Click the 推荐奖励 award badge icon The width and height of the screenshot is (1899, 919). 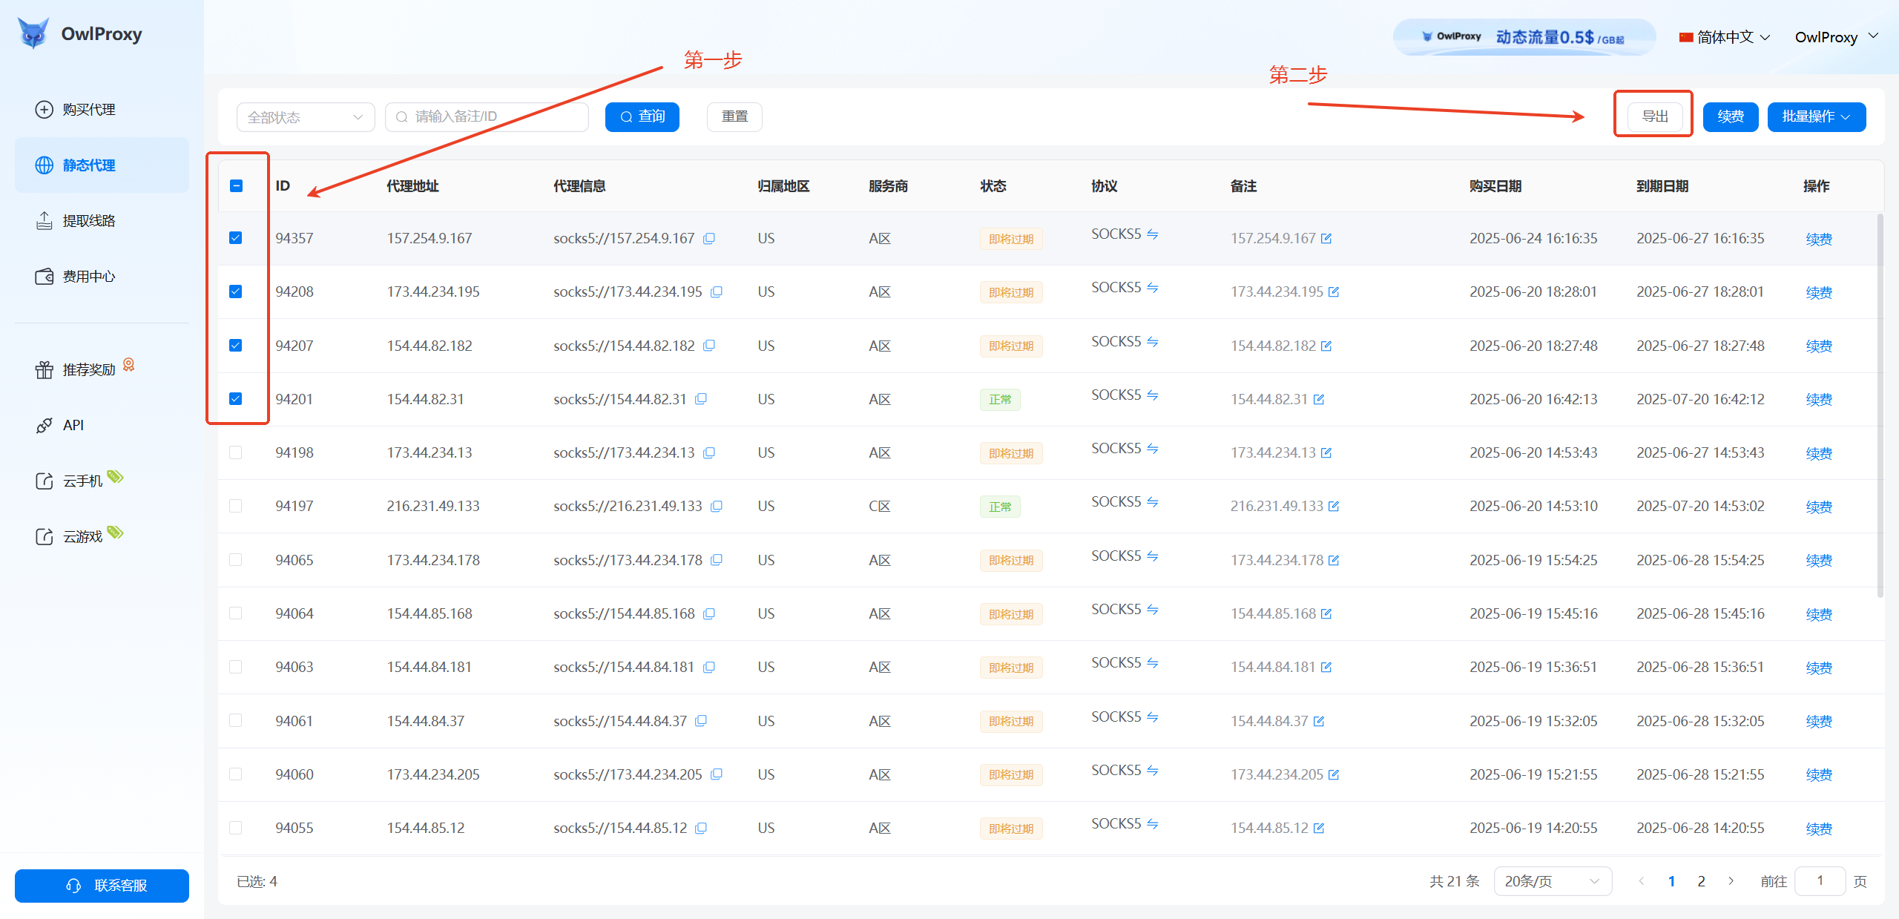tap(129, 364)
